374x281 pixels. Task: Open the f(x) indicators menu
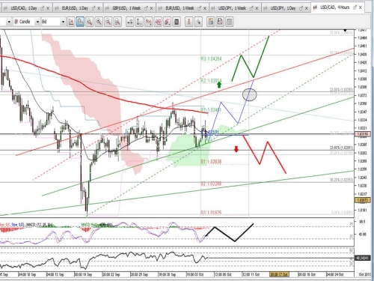(148, 22)
